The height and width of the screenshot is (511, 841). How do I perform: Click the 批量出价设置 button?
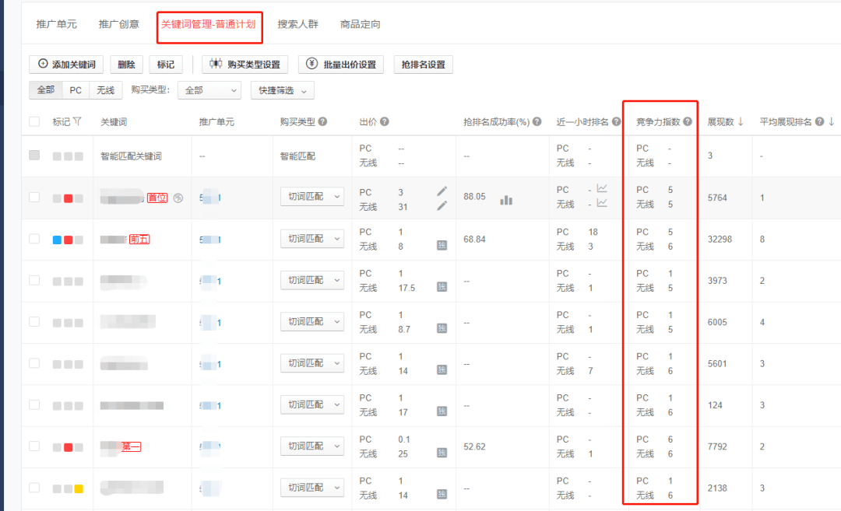pyautogui.click(x=341, y=65)
